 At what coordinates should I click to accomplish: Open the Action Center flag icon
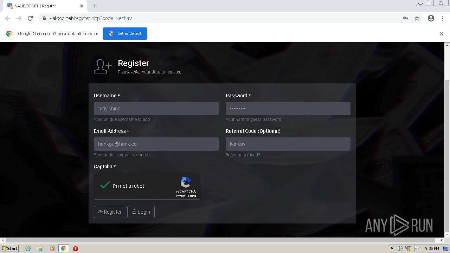(x=417, y=248)
